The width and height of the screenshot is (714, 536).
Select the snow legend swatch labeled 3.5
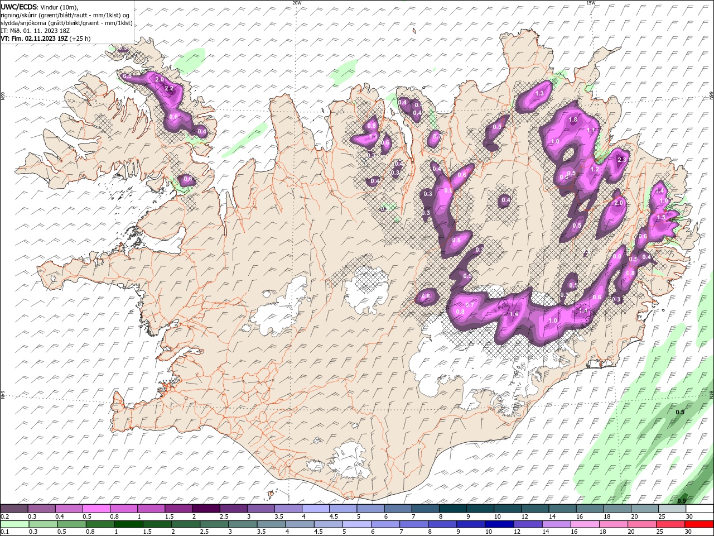288,509
